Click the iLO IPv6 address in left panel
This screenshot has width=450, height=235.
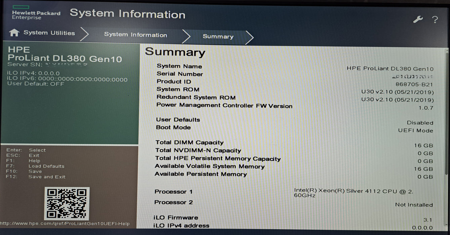coord(67,80)
